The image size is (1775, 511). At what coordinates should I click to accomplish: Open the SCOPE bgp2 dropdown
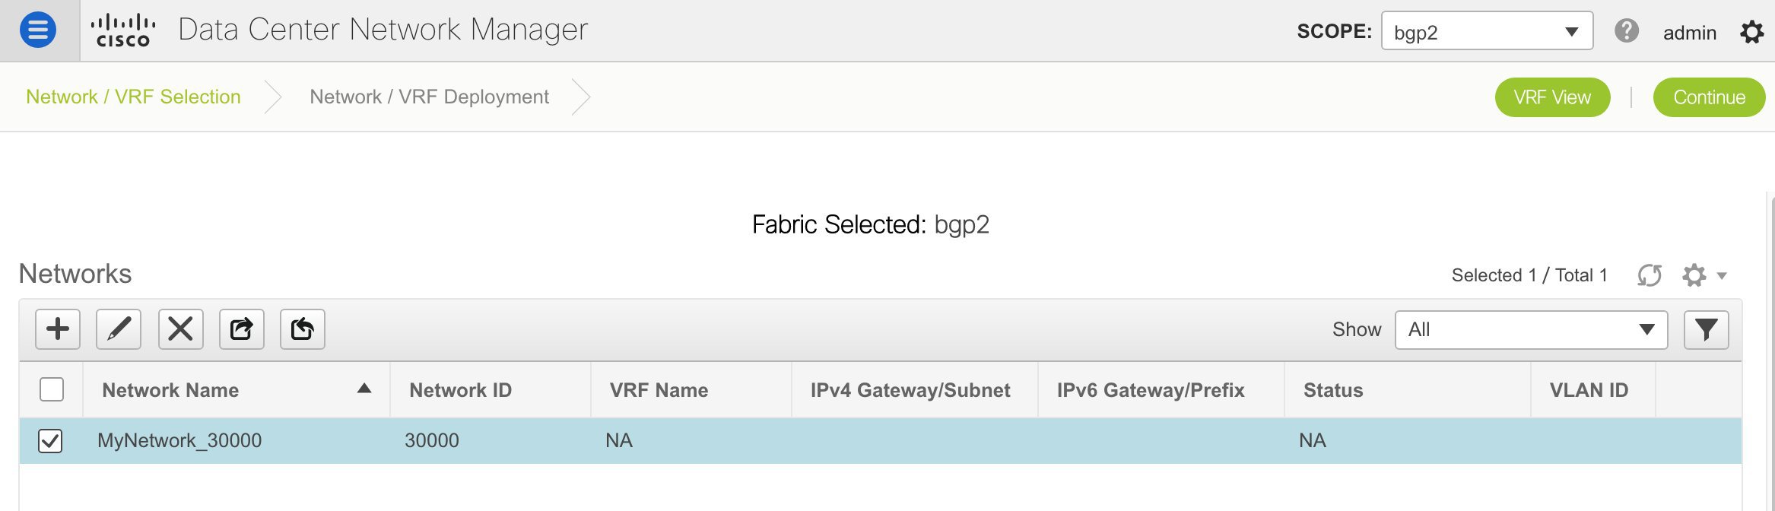[1487, 31]
